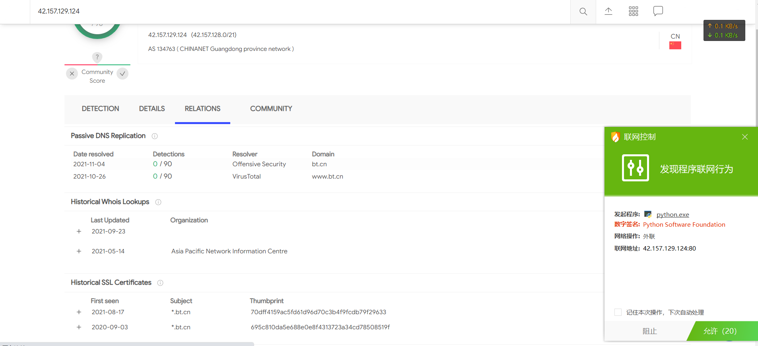Expand the 2020-09-03 SSL certificate row
Screen dimensions: 758x346
(79, 327)
